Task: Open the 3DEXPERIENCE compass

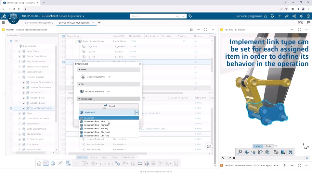Action: (13, 18)
